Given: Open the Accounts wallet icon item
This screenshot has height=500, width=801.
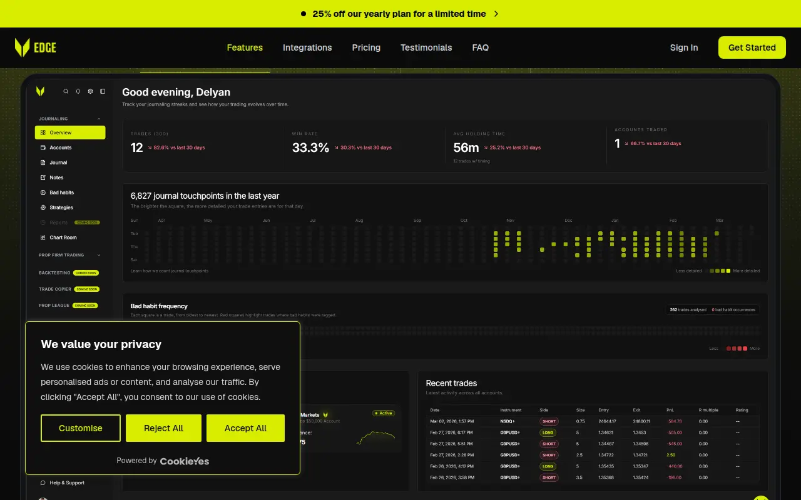Looking at the screenshot, I should pos(43,147).
